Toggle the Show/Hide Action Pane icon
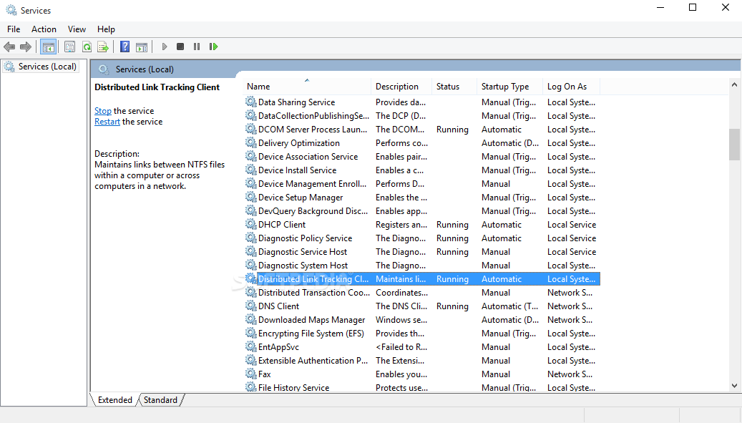The image size is (742, 423). tap(142, 47)
